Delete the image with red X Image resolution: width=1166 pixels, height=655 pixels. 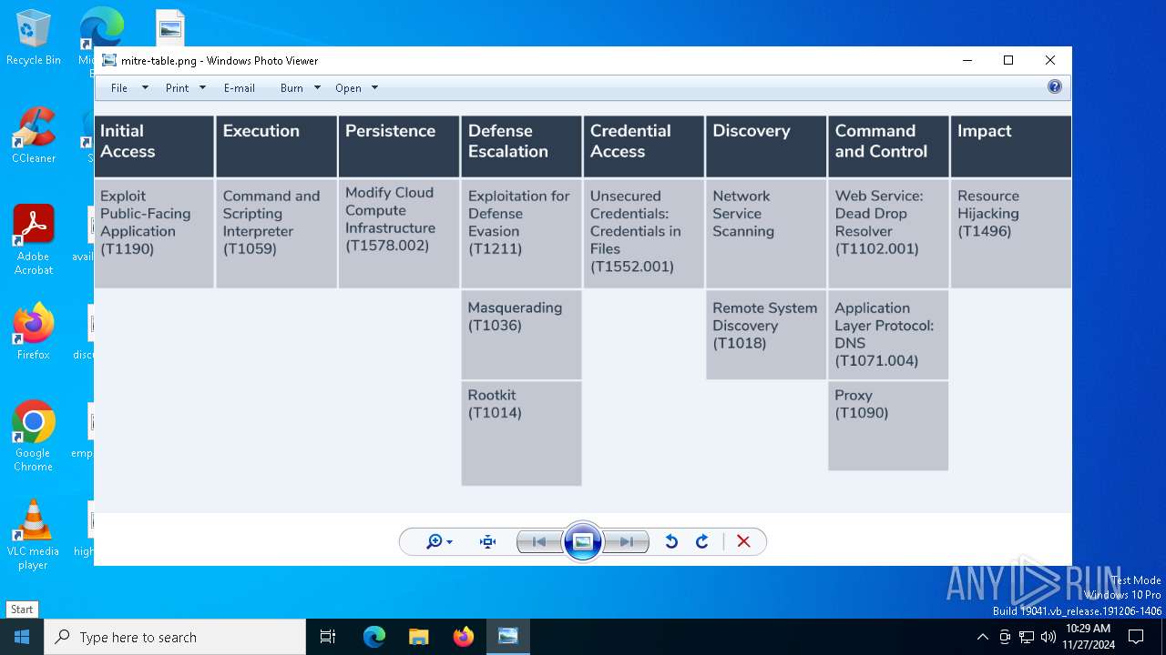pos(743,542)
